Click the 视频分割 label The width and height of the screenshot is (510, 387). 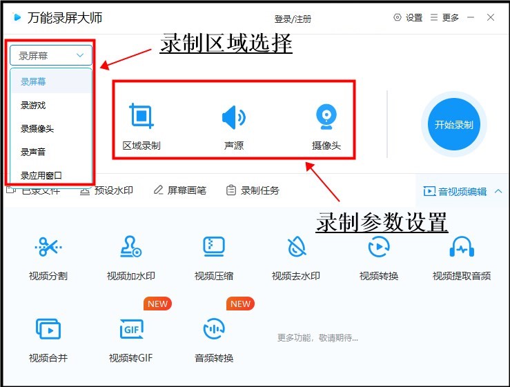pyautogui.click(x=48, y=276)
